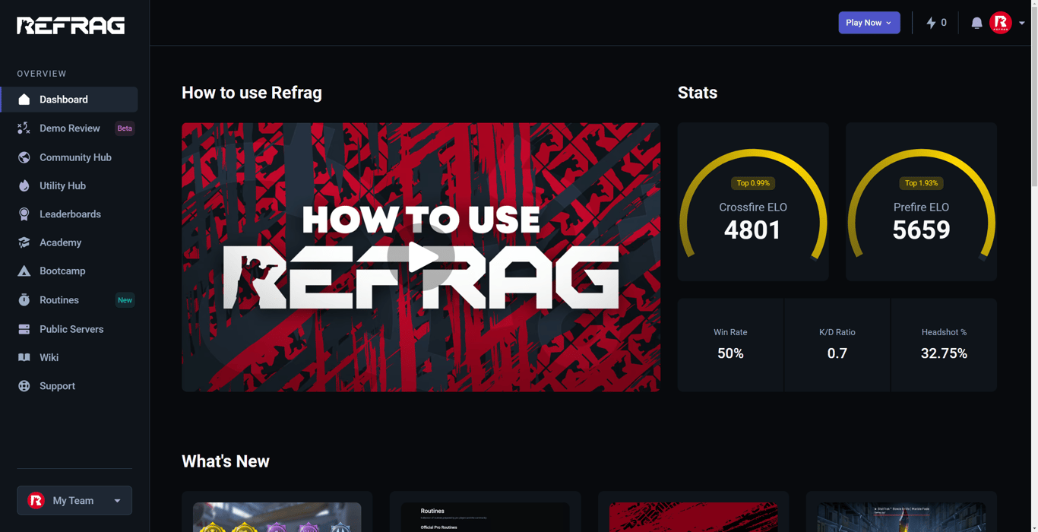Screen dimensions: 1038x532
Task: Click the Top 0.99% badge
Action: (753, 183)
